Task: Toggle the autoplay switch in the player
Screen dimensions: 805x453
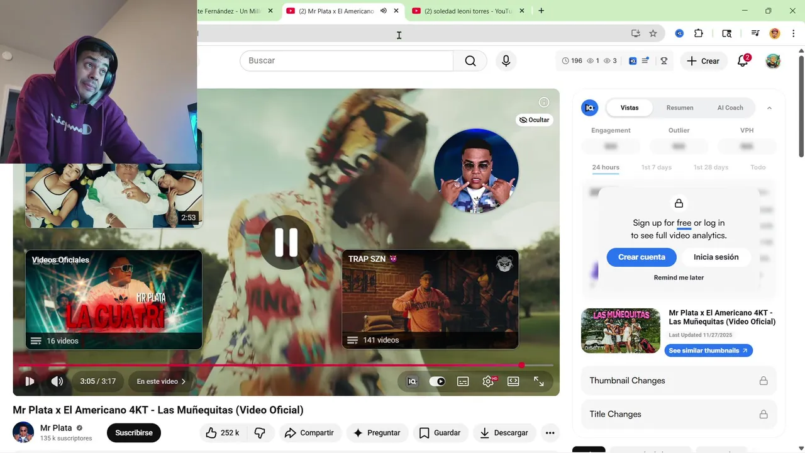Action: coord(437,381)
